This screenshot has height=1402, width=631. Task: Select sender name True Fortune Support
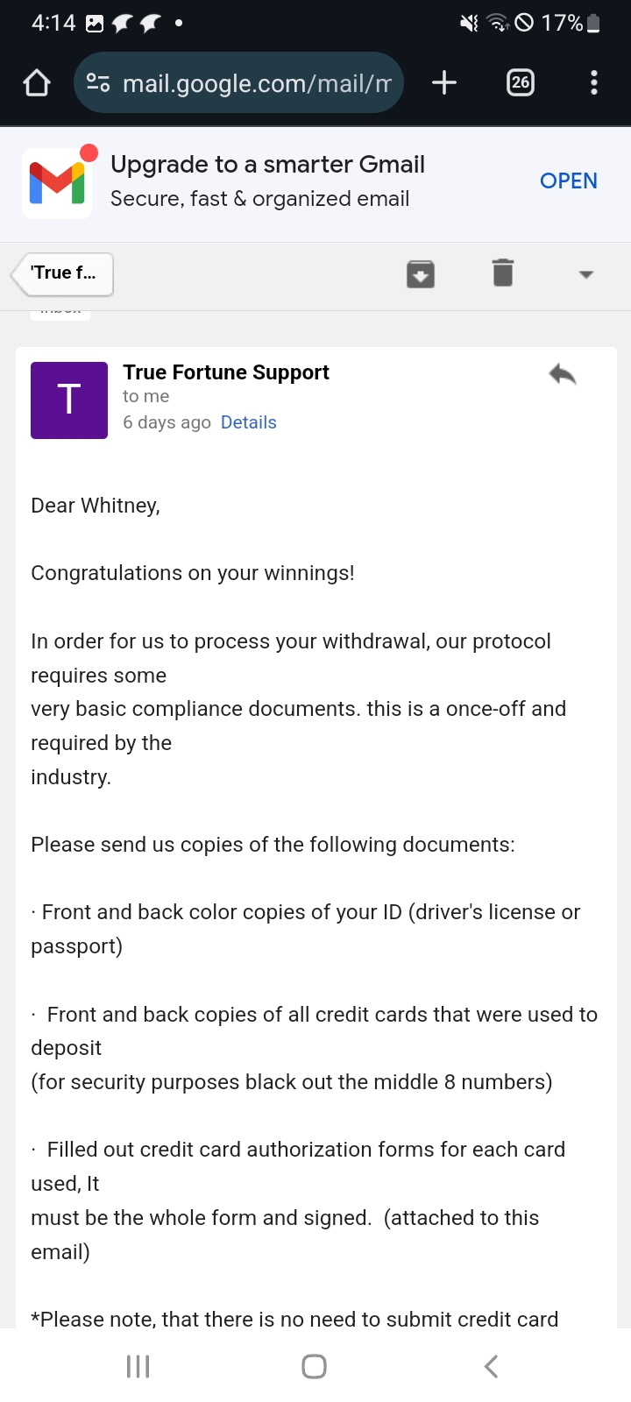point(226,372)
